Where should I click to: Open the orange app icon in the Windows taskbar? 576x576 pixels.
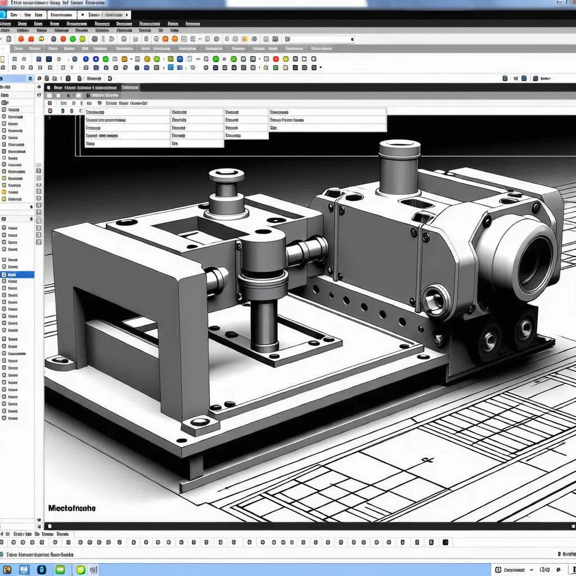[7, 570]
